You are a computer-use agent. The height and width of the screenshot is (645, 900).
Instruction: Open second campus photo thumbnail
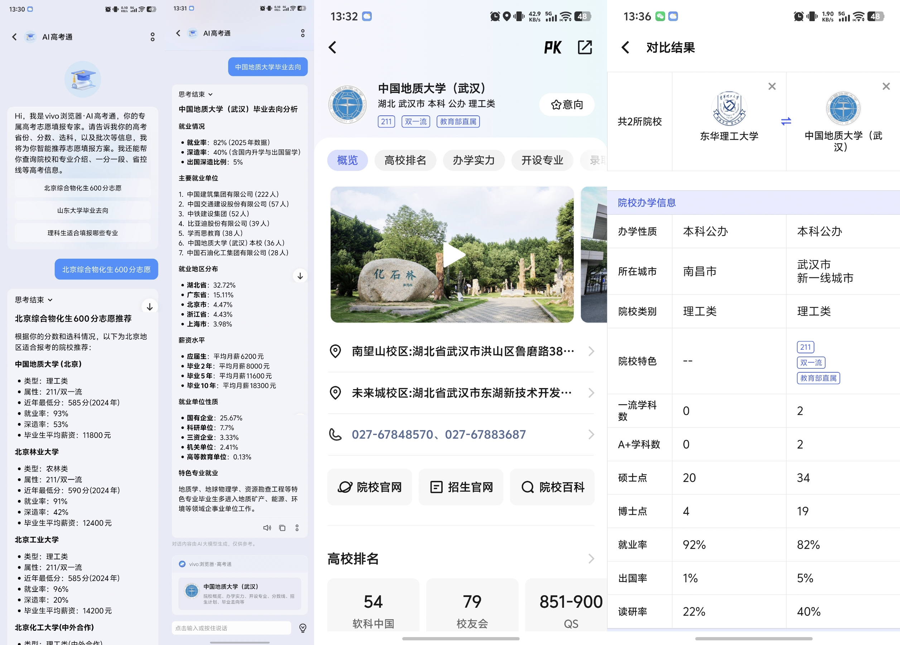[594, 254]
